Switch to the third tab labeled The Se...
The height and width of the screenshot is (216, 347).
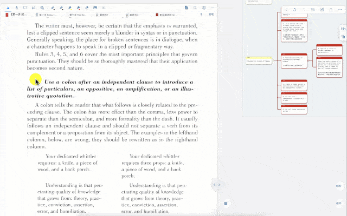(x=76, y=15)
